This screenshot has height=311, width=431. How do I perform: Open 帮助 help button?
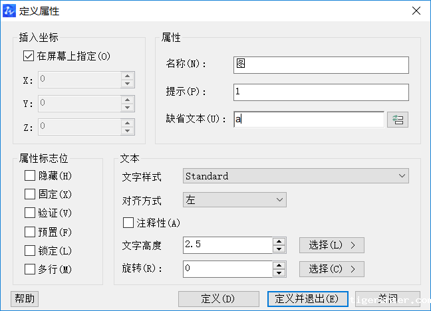(25, 299)
